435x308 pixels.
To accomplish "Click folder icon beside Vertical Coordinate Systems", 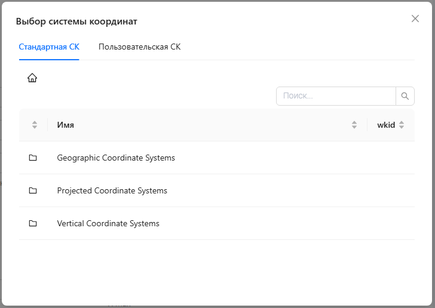I will (33, 223).
